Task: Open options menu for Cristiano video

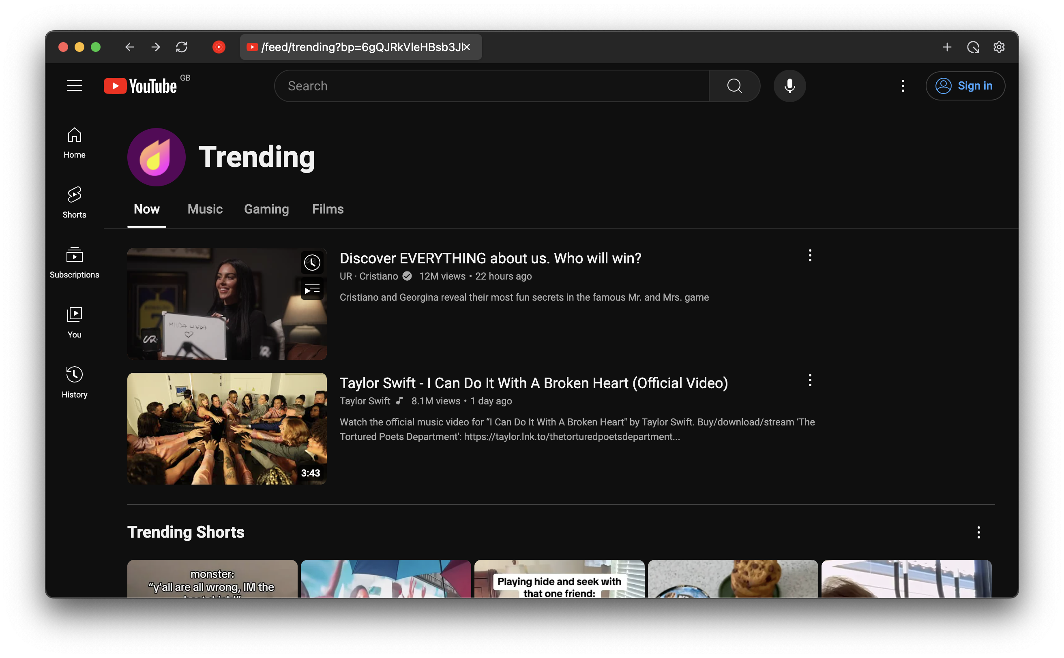Action: click(810, 255)
